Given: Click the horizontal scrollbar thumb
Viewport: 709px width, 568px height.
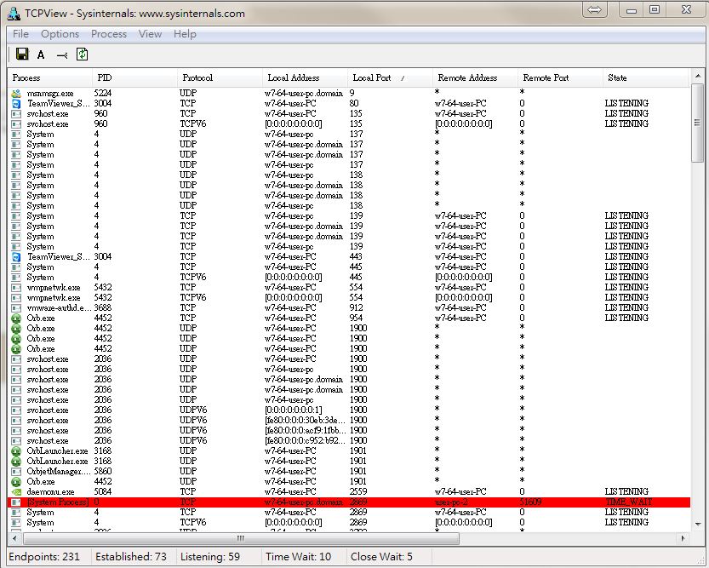Looking at the screenshot, I should coord(241,538).
